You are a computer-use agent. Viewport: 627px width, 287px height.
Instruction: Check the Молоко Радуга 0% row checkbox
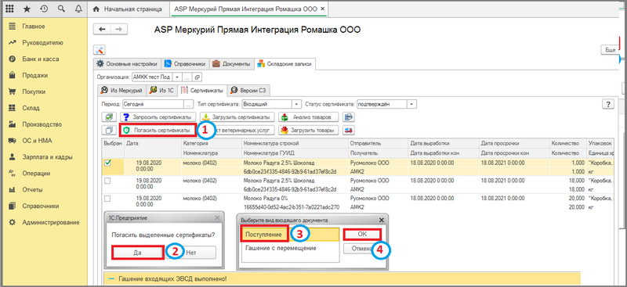[x=107, y=199]
